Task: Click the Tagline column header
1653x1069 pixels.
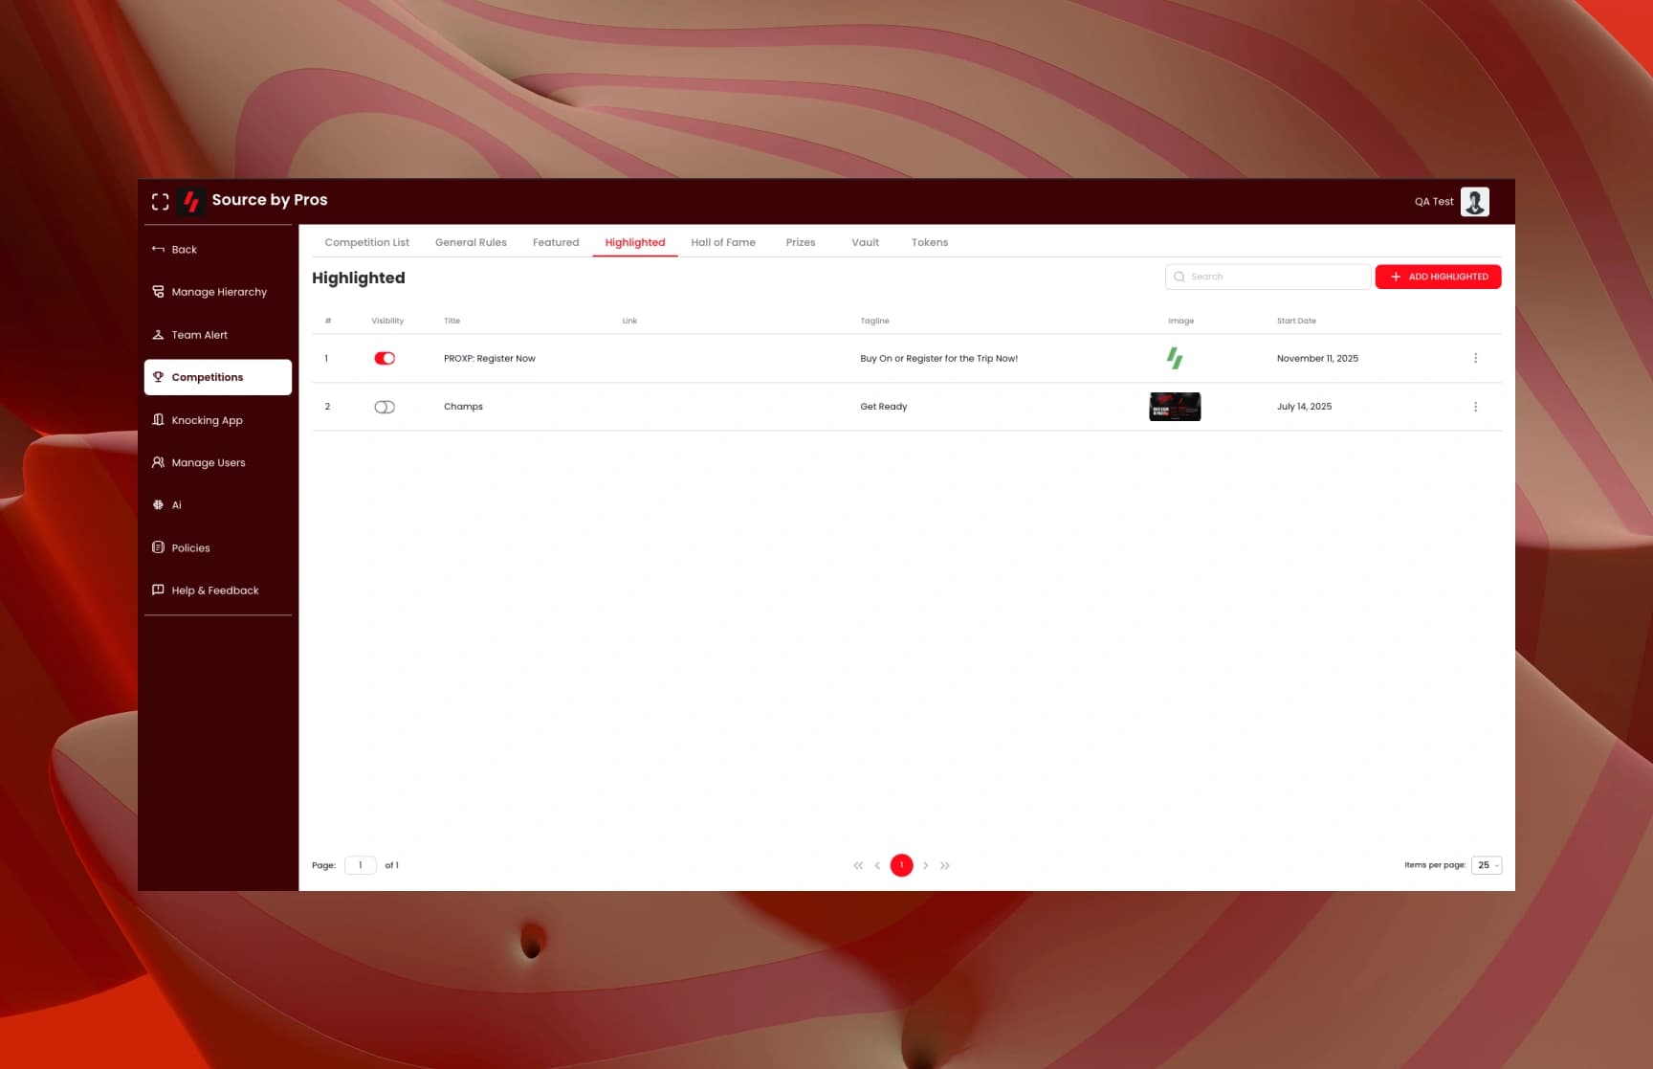Action: click(x=874, y=321)
